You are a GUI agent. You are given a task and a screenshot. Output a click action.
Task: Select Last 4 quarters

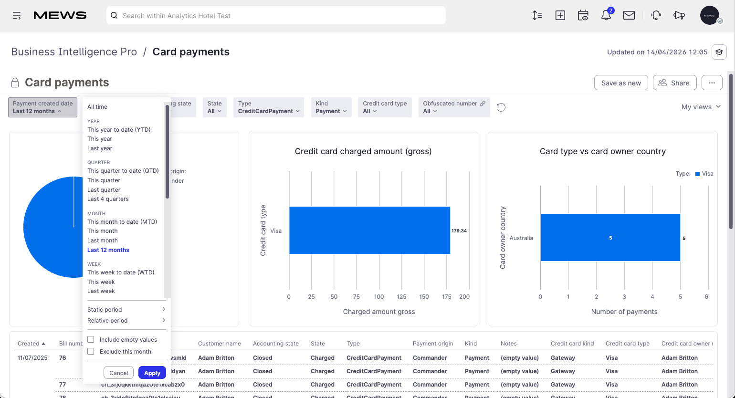(108, 199)
